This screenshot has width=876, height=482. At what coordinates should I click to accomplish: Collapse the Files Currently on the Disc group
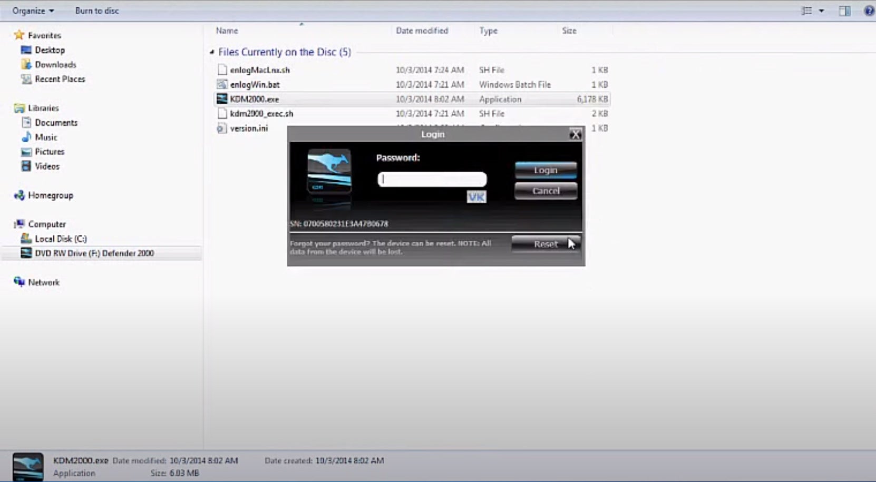212,52
